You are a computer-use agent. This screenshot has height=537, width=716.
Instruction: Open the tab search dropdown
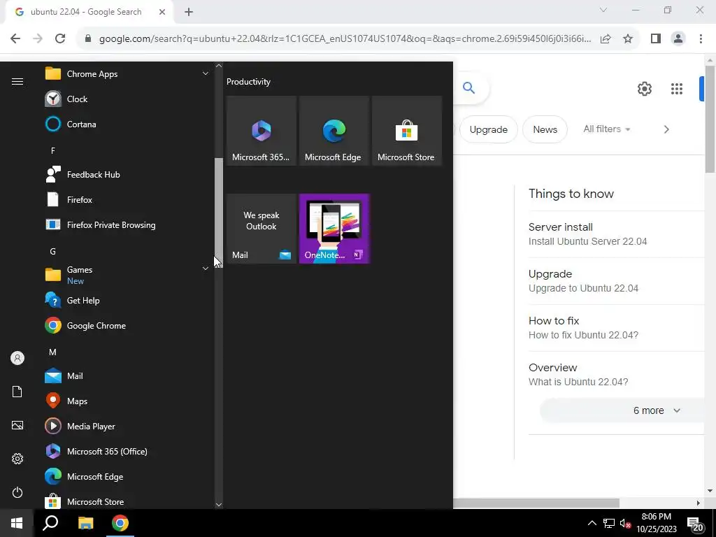coord(603,10)
